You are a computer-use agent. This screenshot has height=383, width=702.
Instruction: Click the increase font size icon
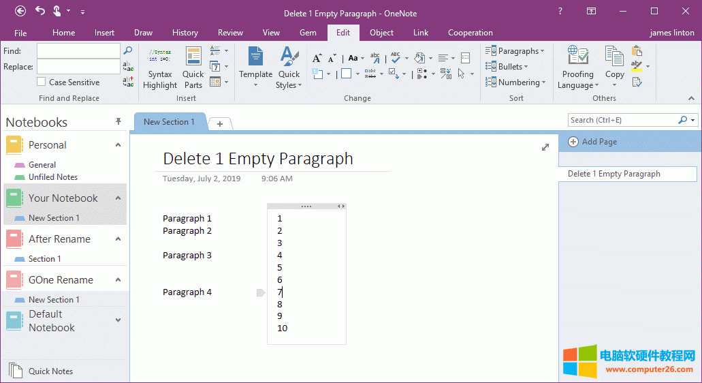point(317,58)
